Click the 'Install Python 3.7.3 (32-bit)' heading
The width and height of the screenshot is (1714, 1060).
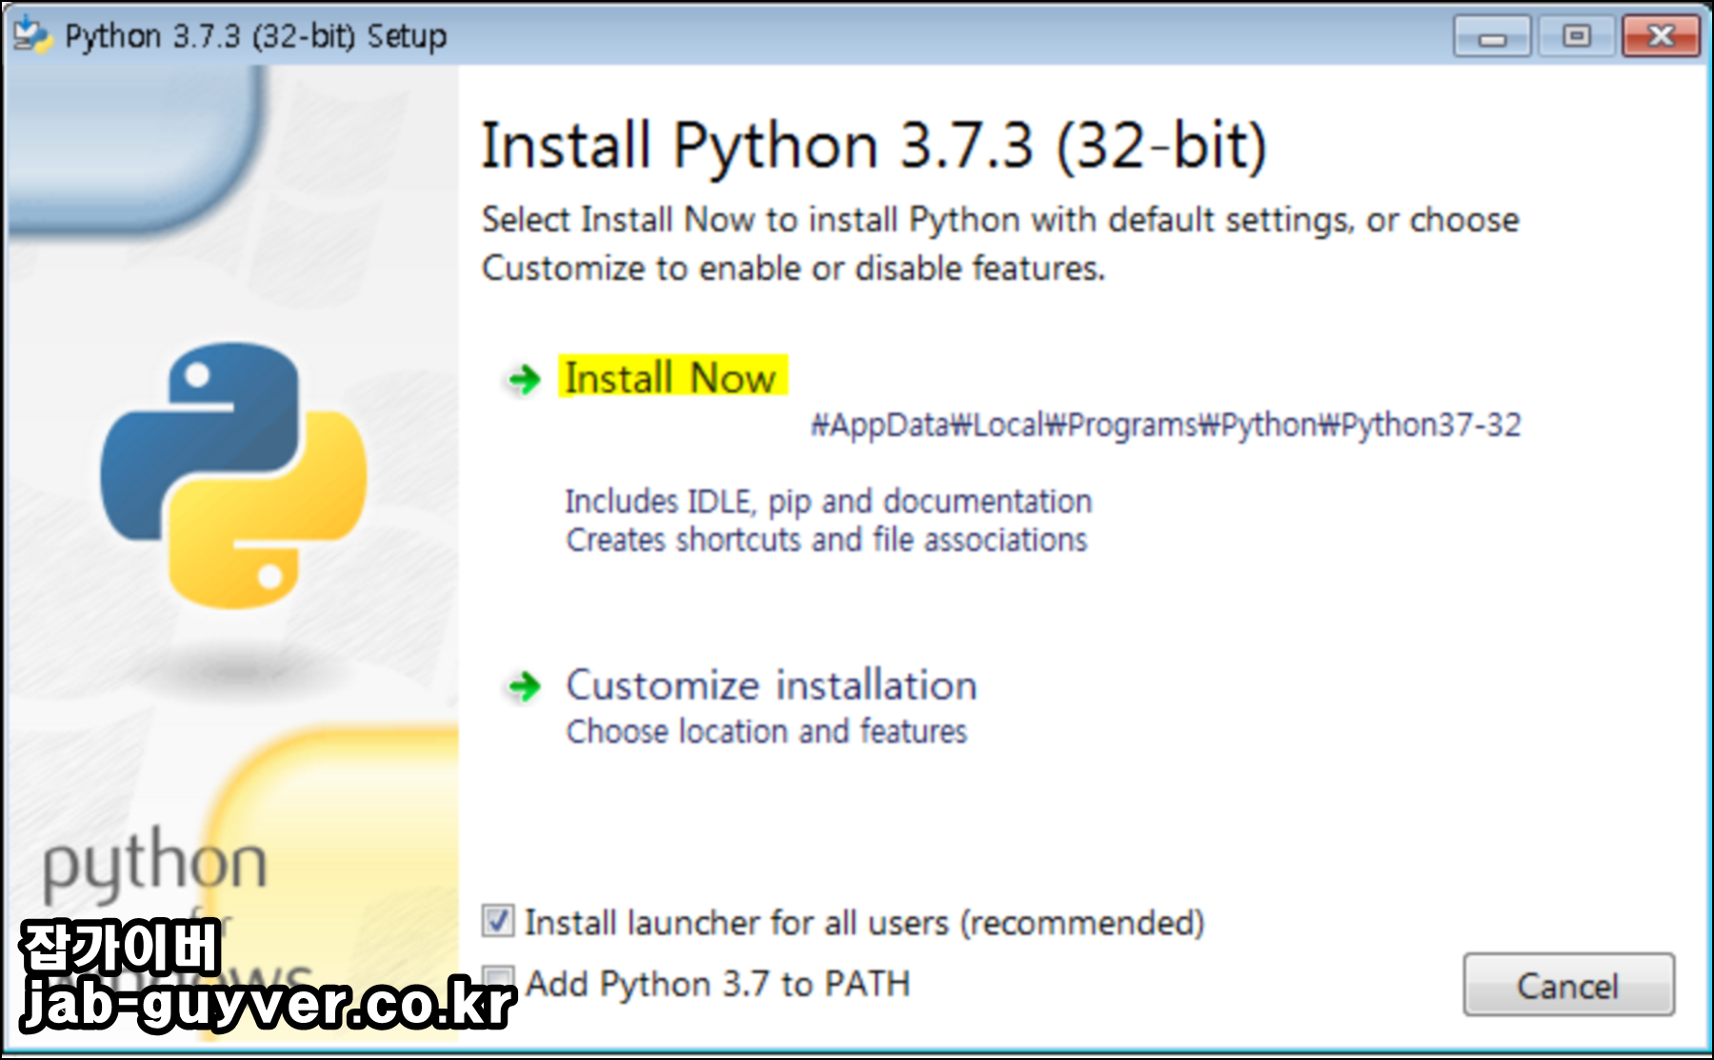coord(874,146)
